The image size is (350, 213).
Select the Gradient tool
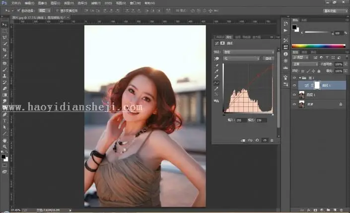[x=4, y=95]
